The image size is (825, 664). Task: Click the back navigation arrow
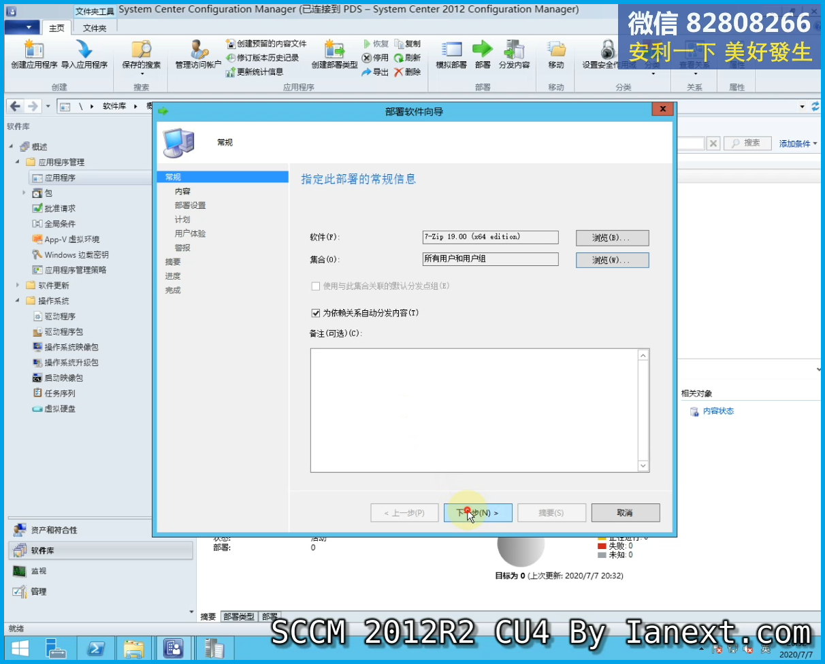15,106
